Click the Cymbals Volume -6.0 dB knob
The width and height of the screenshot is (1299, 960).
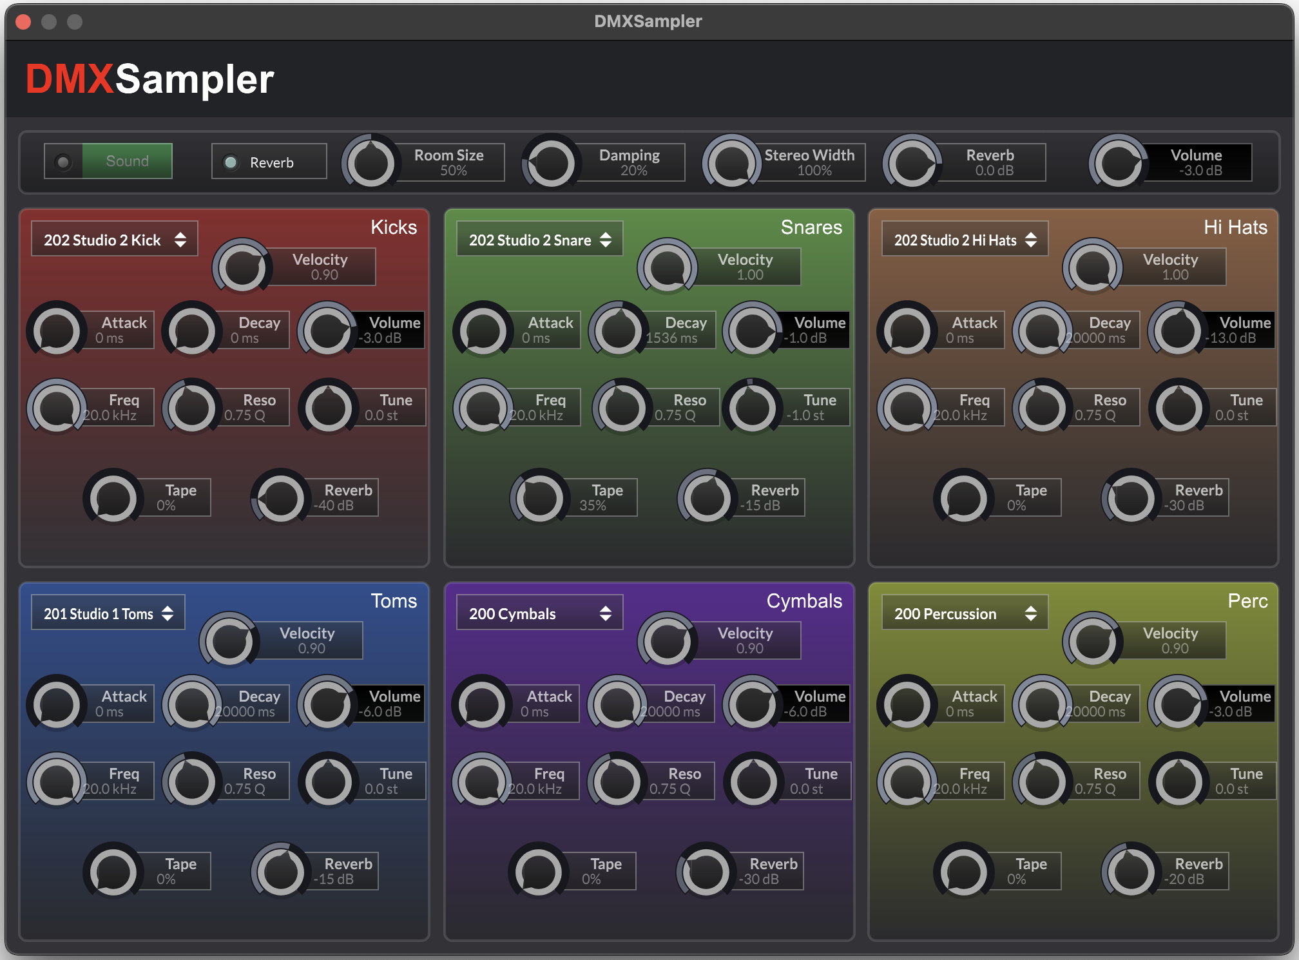753,704
